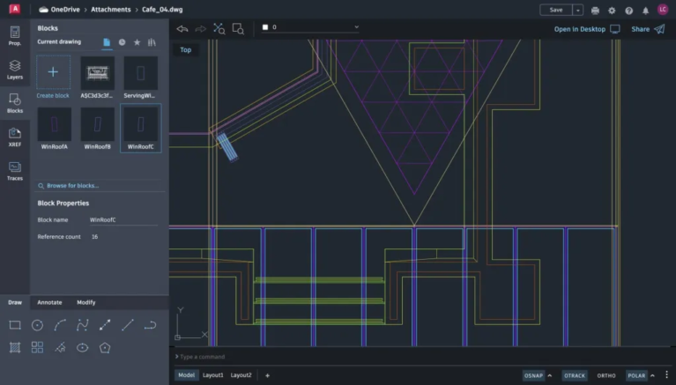This screenshot has width=676, height=385.
Task: Click Create block
Action: coord(53,78)
